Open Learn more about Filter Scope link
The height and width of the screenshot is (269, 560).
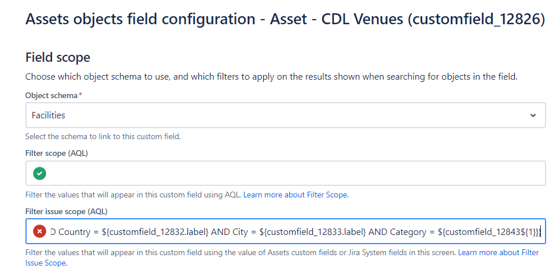296,195
